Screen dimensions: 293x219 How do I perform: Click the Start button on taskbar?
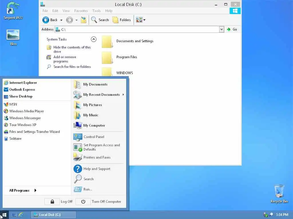[x=4, y=215]
